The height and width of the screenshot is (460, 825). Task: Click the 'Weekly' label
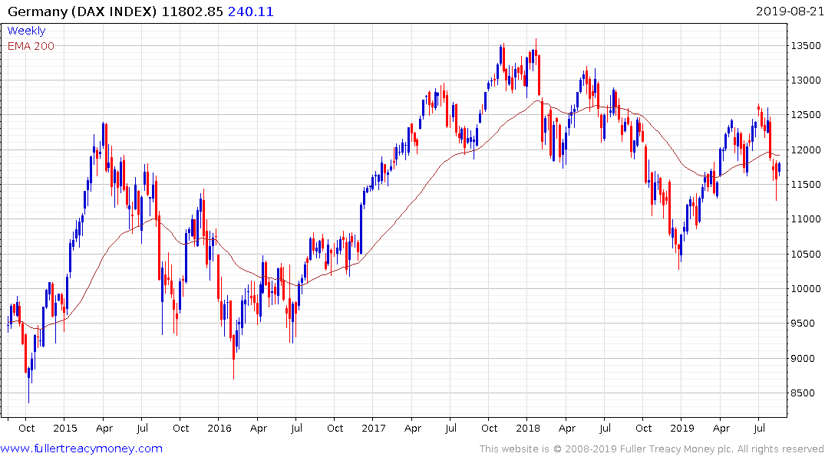pyautogui.click(x=26, y=31)
